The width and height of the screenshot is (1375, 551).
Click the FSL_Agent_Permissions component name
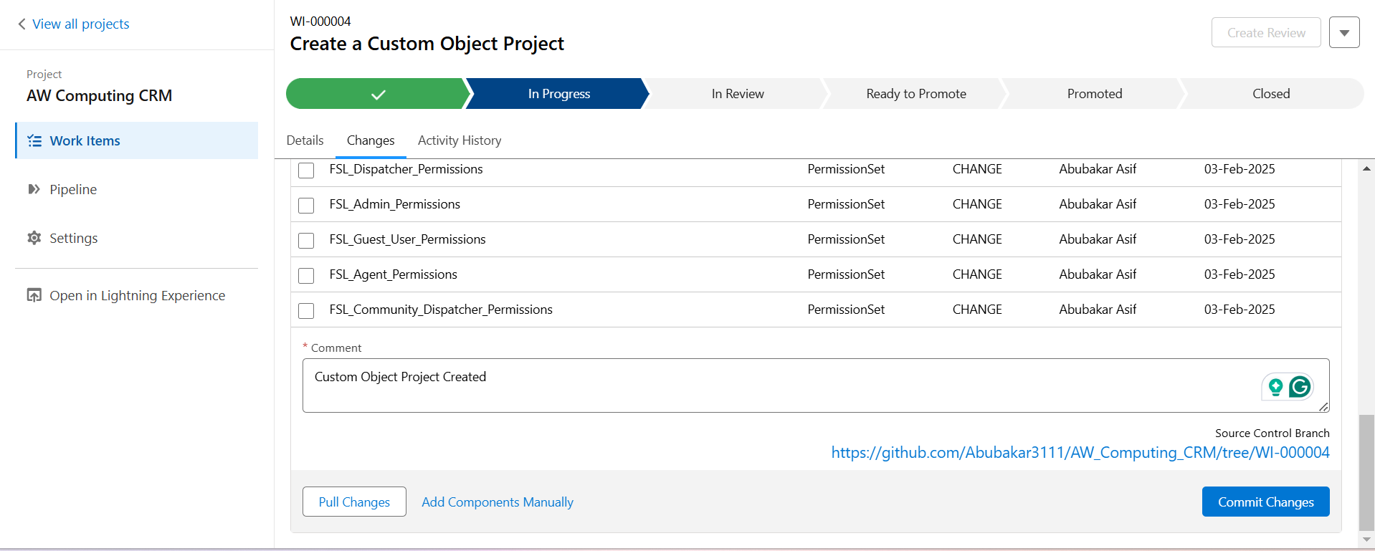click(393, 274)
